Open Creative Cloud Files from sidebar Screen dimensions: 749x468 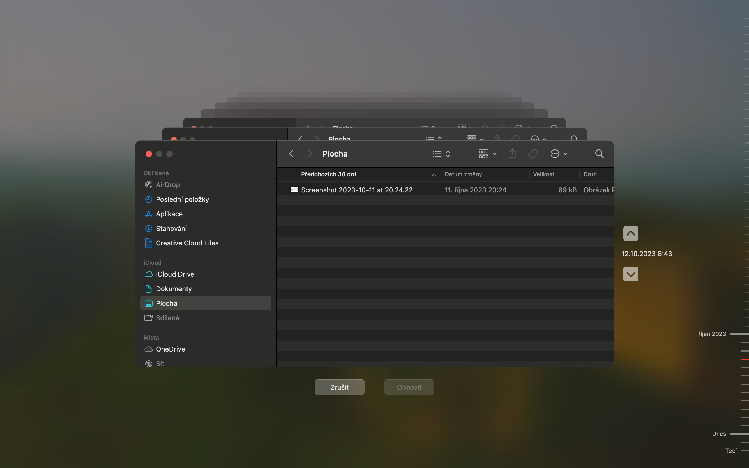point(187,243)
